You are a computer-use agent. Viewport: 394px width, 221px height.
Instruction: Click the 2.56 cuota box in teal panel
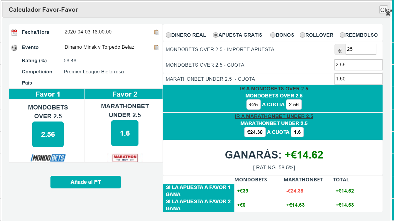point(294,104)
